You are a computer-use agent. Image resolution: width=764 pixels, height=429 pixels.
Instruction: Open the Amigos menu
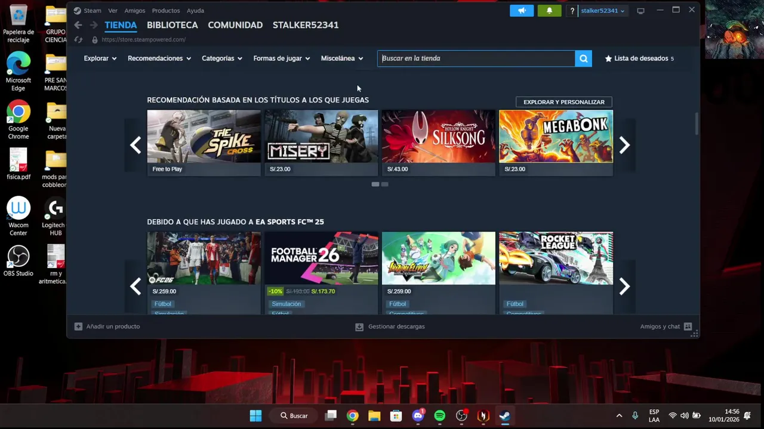point(135,11)
